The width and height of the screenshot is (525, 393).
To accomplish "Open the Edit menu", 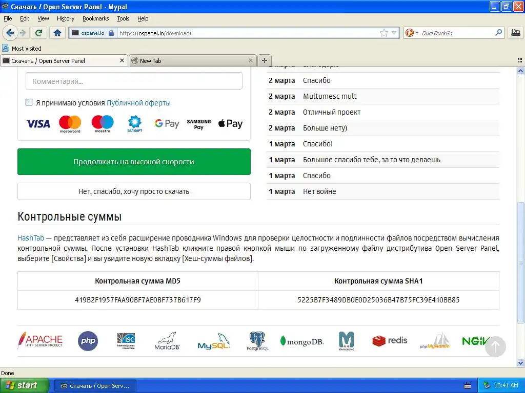I will [x=25, y=18].
